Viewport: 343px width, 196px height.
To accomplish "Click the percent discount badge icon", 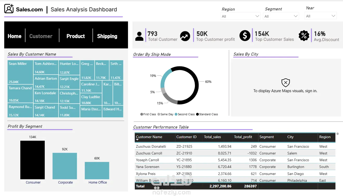I will point(304,36).
